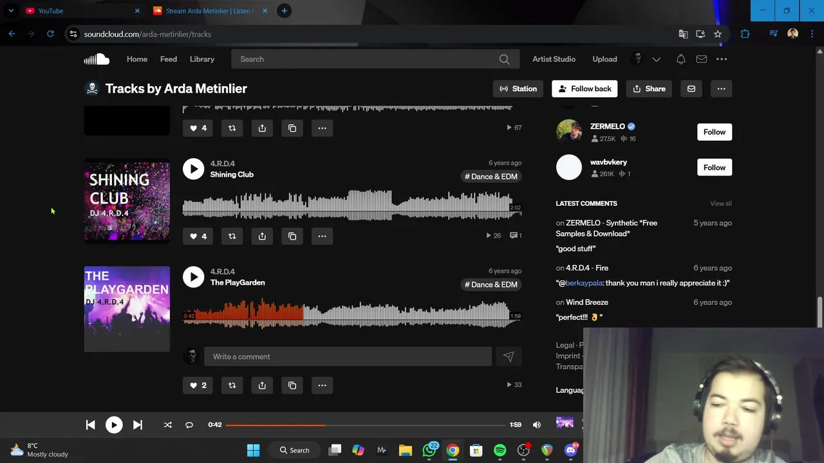This screenshot has width=824, height=463.
Task: Copy link of Shining Club track
Action: click(292, 236)
